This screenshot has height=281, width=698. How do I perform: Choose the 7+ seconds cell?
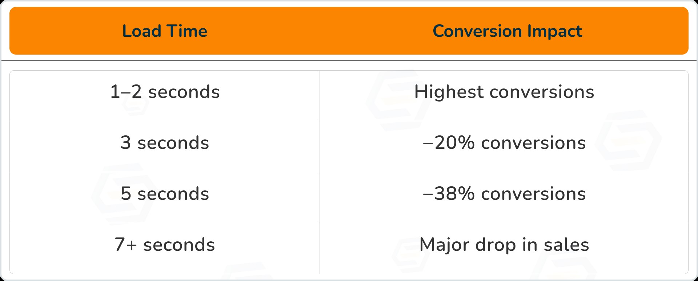point(165,245)
